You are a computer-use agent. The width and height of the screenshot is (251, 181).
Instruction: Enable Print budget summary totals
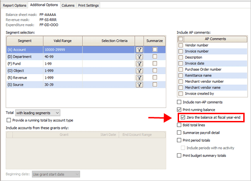point(179,156)
